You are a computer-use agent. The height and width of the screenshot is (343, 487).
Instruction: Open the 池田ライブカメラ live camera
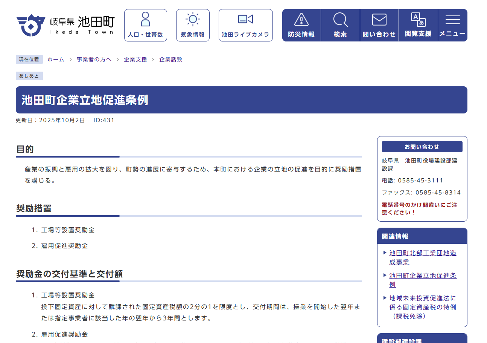point(245,25)
